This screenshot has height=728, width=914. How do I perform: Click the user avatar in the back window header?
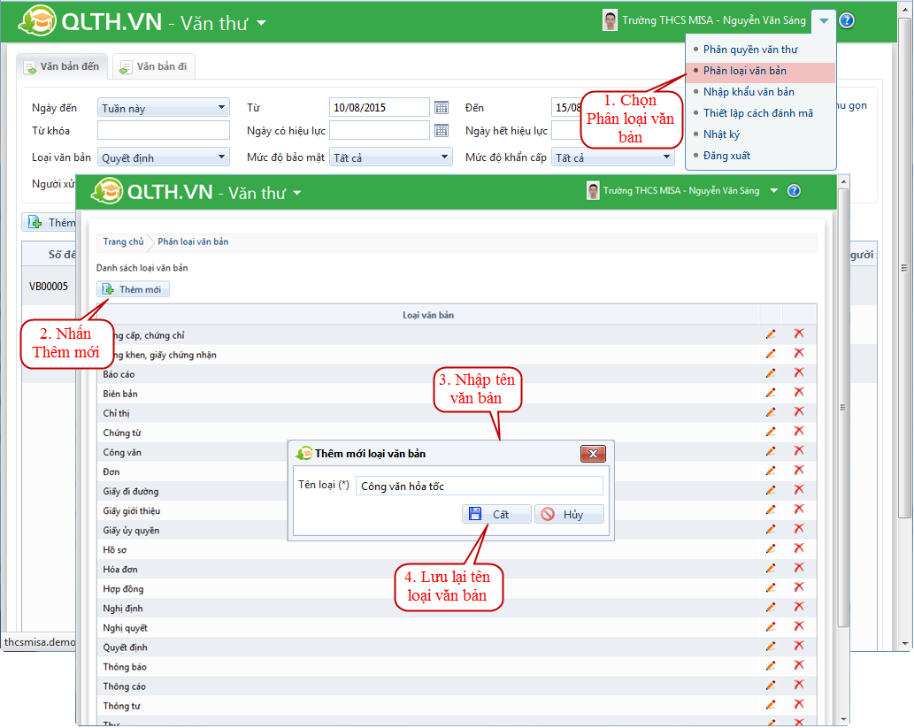(610, 20)
